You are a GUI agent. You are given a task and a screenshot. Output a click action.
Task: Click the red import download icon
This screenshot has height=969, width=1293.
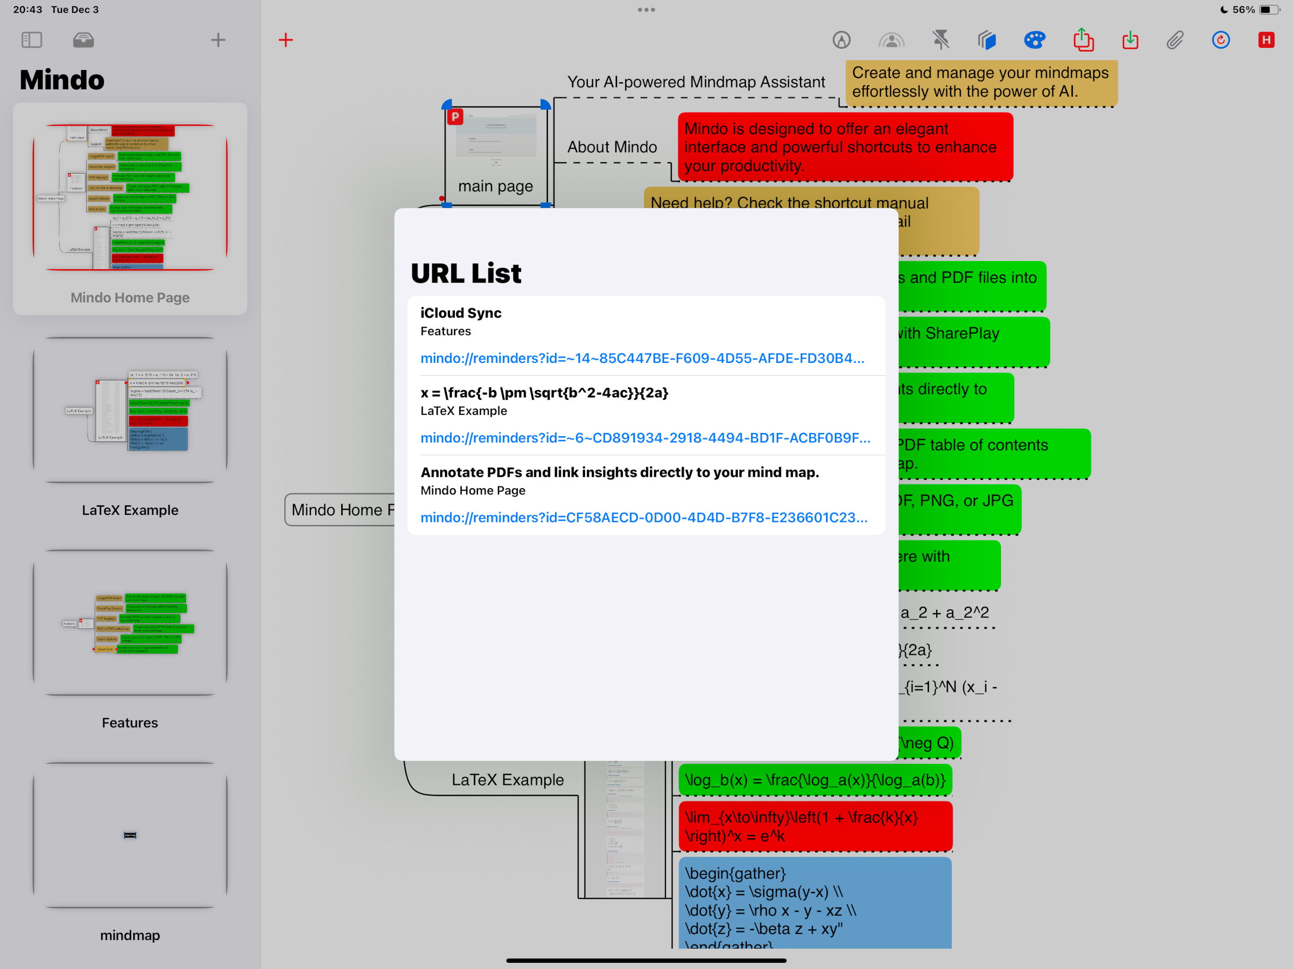[x=1130, y=40]
